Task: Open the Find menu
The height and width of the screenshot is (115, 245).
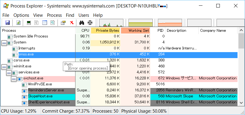Action: 70,15
